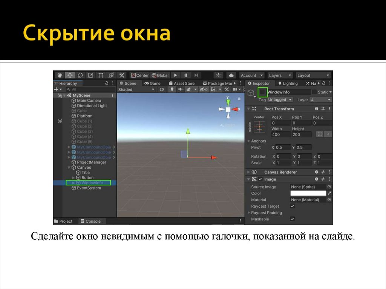Open the custom editor tools icon
This screenshot has height=289, width=386.
pos(121,75)
